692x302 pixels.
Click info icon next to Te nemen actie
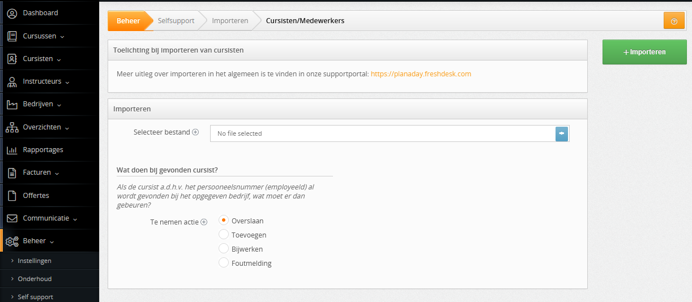204,222
